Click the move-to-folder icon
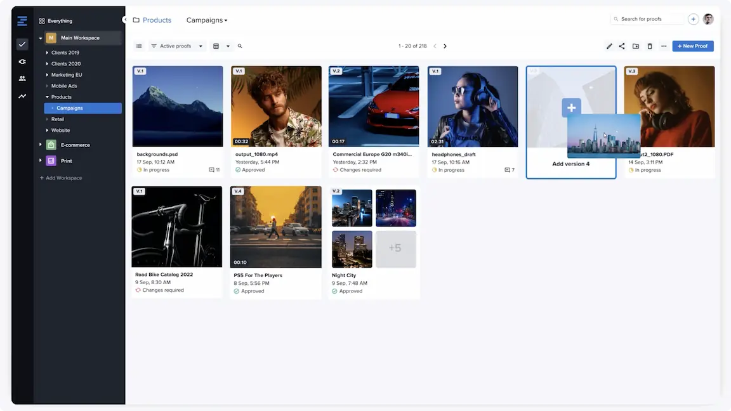Viewport: 731px width, 411px height. point(636,46)
